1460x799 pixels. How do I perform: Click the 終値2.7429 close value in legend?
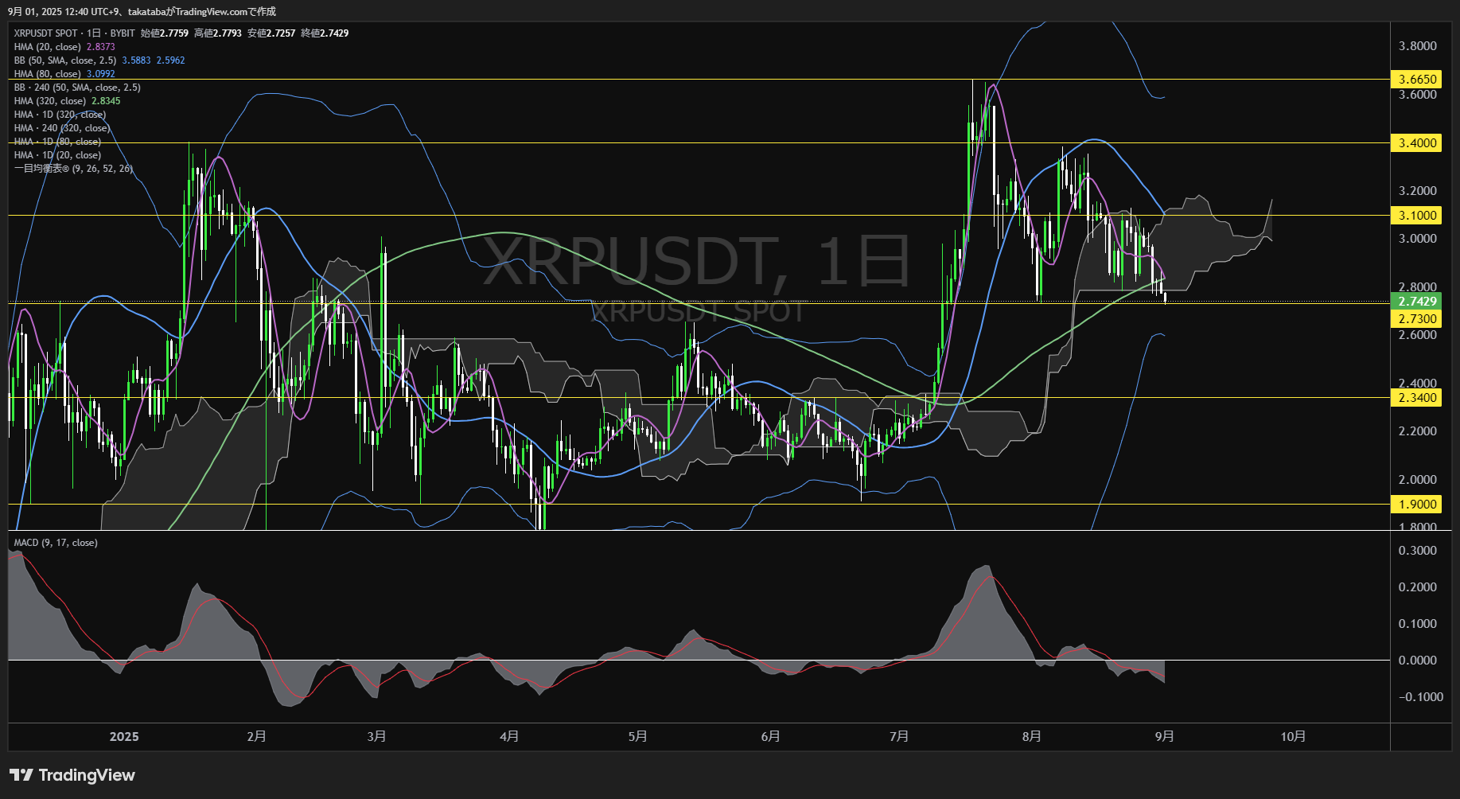[325, 33]
